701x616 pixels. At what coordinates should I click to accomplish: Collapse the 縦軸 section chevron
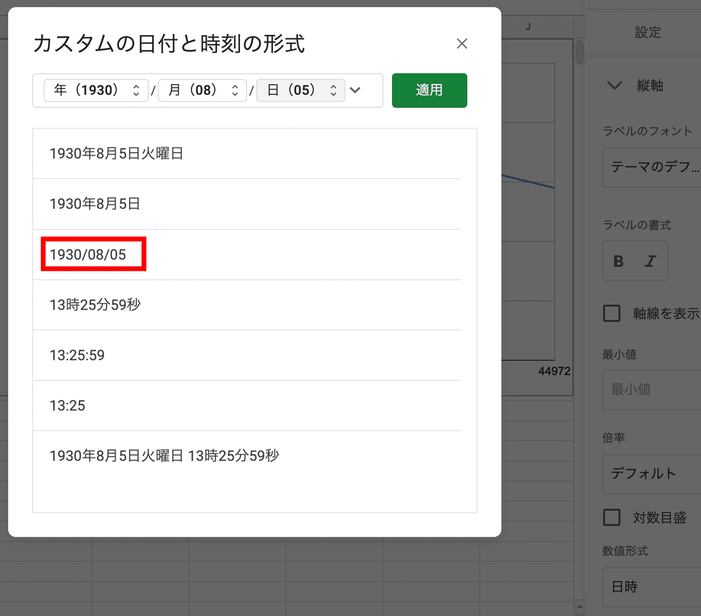click(615, 86)
